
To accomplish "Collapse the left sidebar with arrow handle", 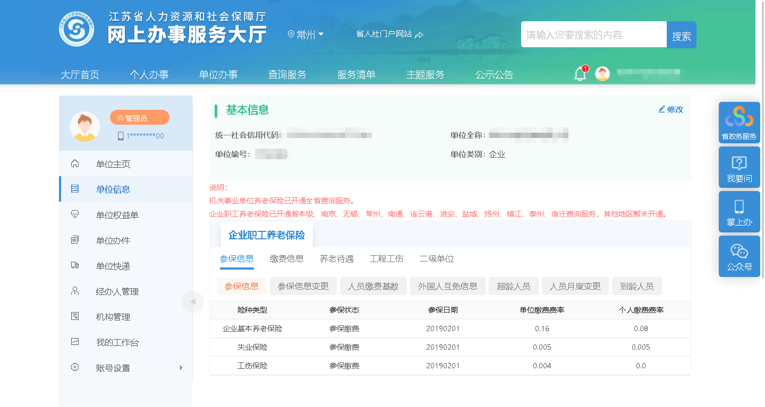I will point(192,302).
